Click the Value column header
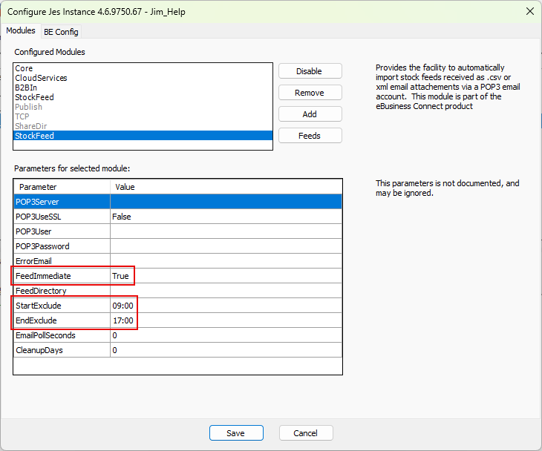The height and width of the screenshot is (451, 542). pyautogui.click(x=226, y=187)
